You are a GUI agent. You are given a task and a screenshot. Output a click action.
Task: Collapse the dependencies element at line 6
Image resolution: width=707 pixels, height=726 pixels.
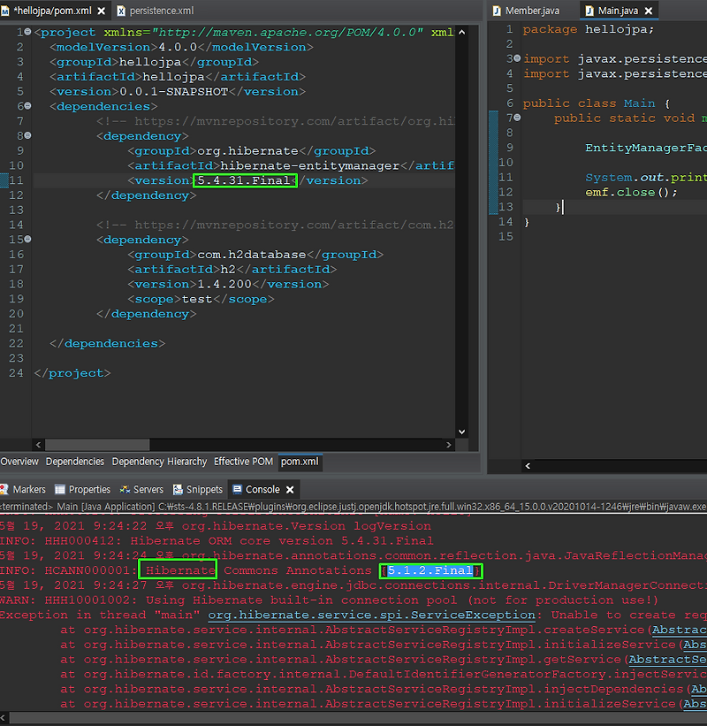pyautogui.click(x=28, y=106)
